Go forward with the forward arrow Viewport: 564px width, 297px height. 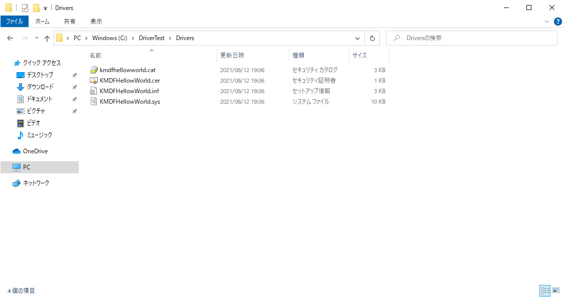pyautogui.click(x=25, y=38)
